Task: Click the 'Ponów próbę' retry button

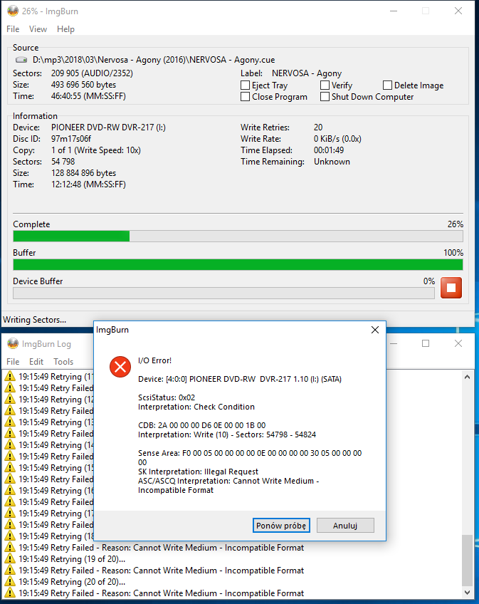Action: point(281,526)
